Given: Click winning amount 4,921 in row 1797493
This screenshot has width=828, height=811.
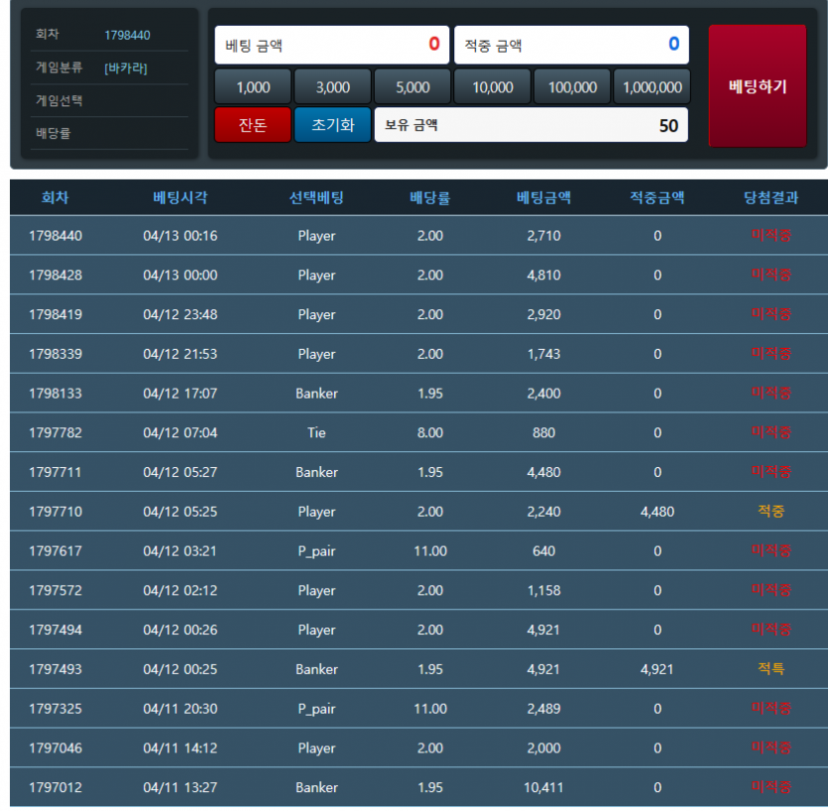Looking at the screenshot, I should coord(656,669).
